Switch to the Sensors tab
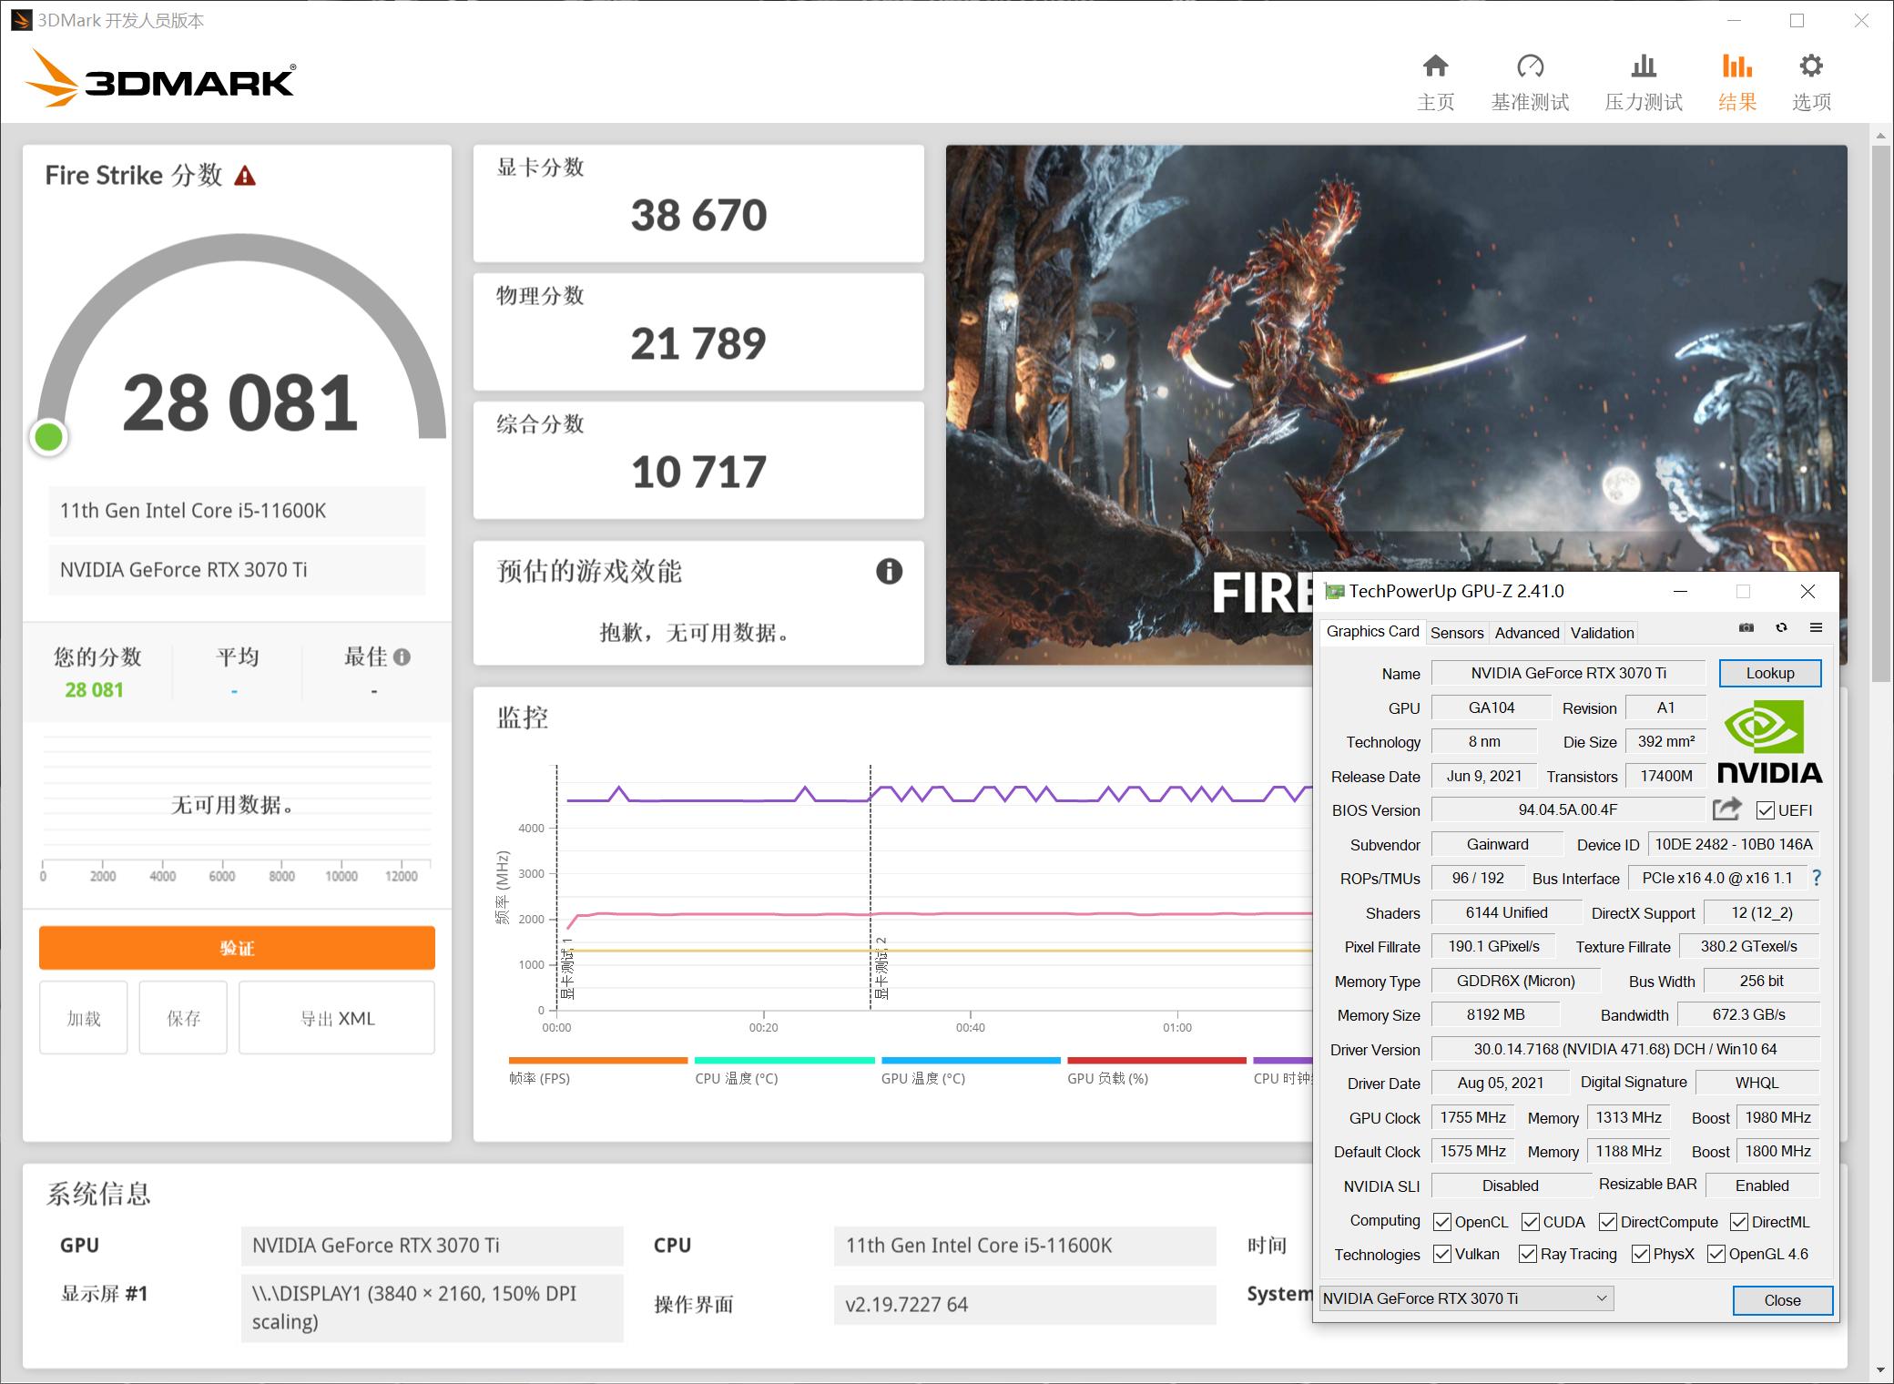 [1457, 632]
